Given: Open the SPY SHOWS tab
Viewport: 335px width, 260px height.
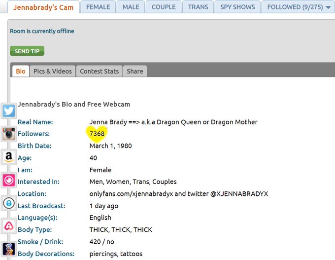Looking at the screenshot, I should [x=237, y=7].
